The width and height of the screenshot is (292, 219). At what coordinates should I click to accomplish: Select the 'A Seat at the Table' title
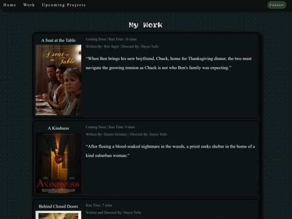58,41
